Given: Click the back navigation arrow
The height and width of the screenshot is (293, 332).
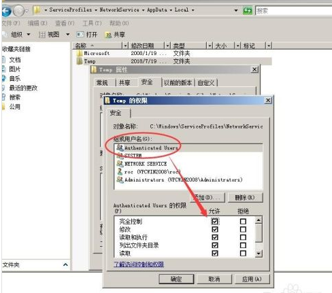Looking at the screenshot, I should click(6, 11).
